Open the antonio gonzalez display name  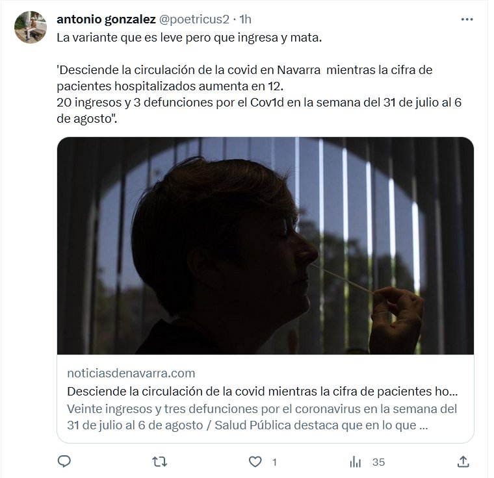[x=106, y=19]
